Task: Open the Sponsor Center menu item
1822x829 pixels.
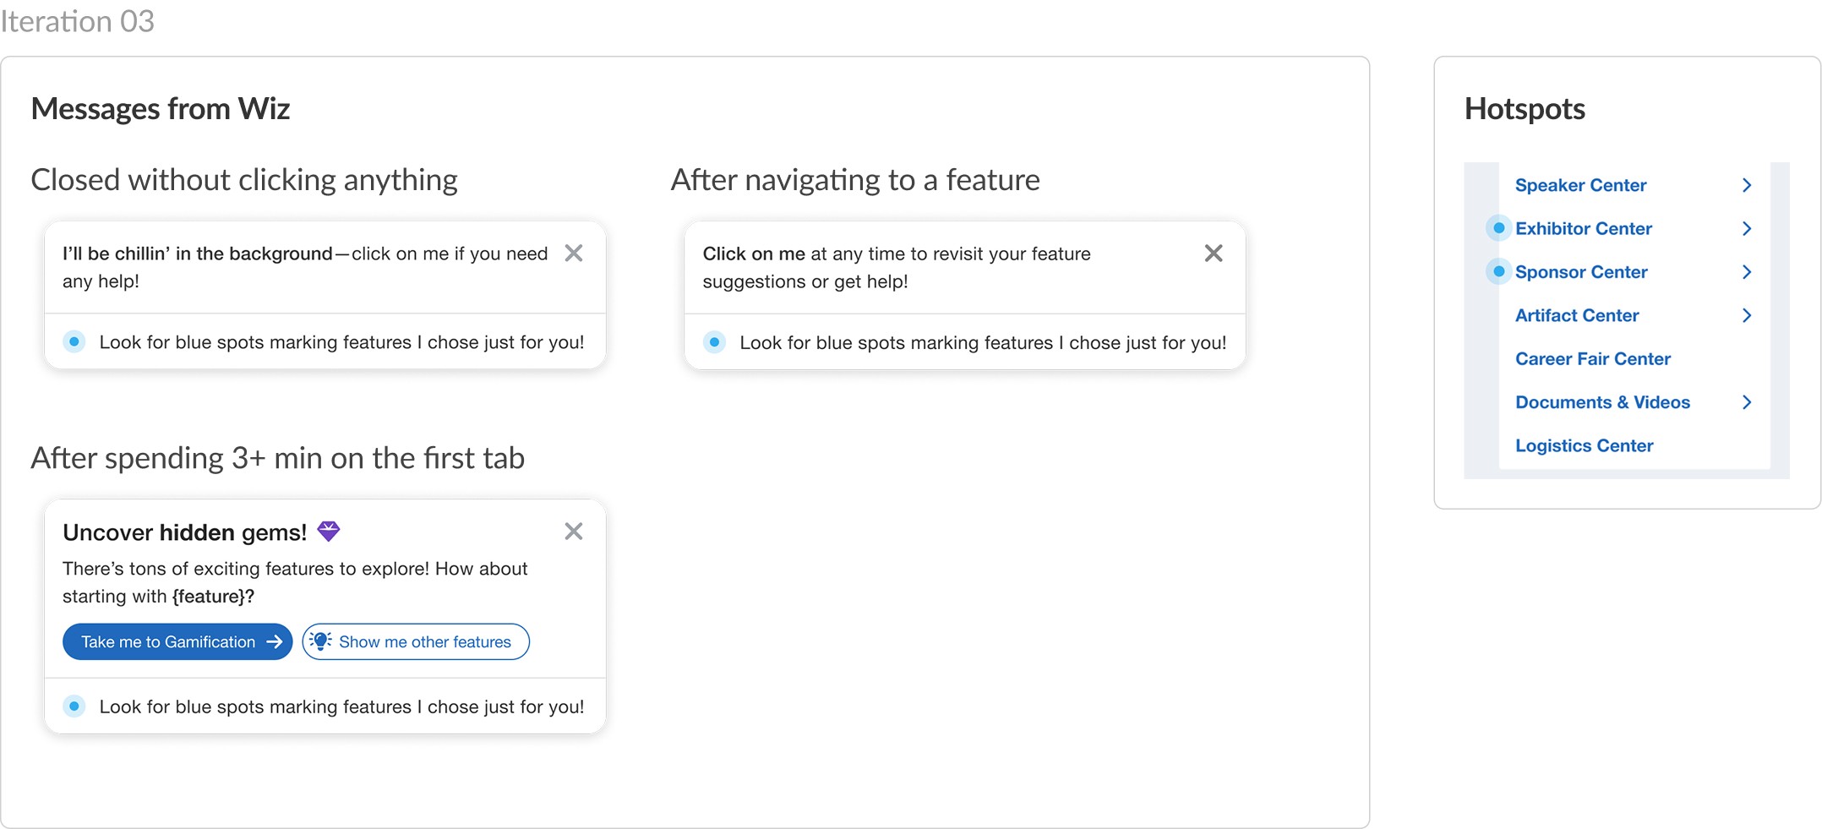Action: coord(1581,272)
